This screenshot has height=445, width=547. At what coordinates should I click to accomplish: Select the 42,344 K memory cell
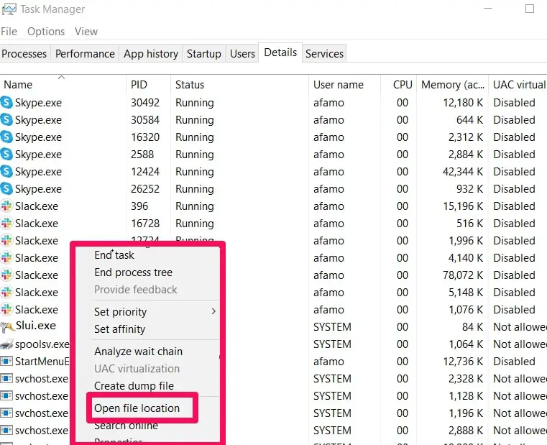point(463,172)
